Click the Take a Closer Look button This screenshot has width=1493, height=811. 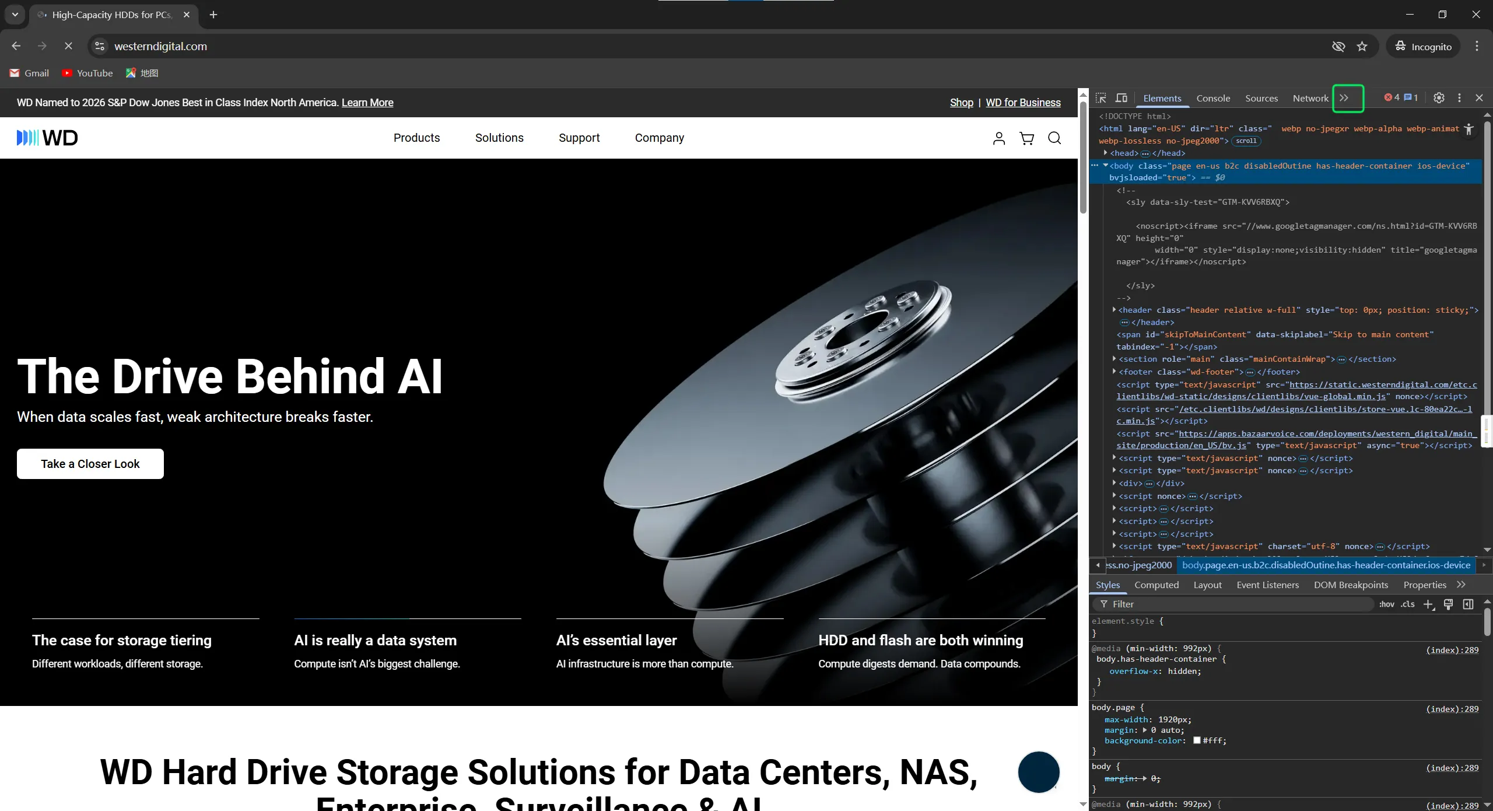pos(90,464)
